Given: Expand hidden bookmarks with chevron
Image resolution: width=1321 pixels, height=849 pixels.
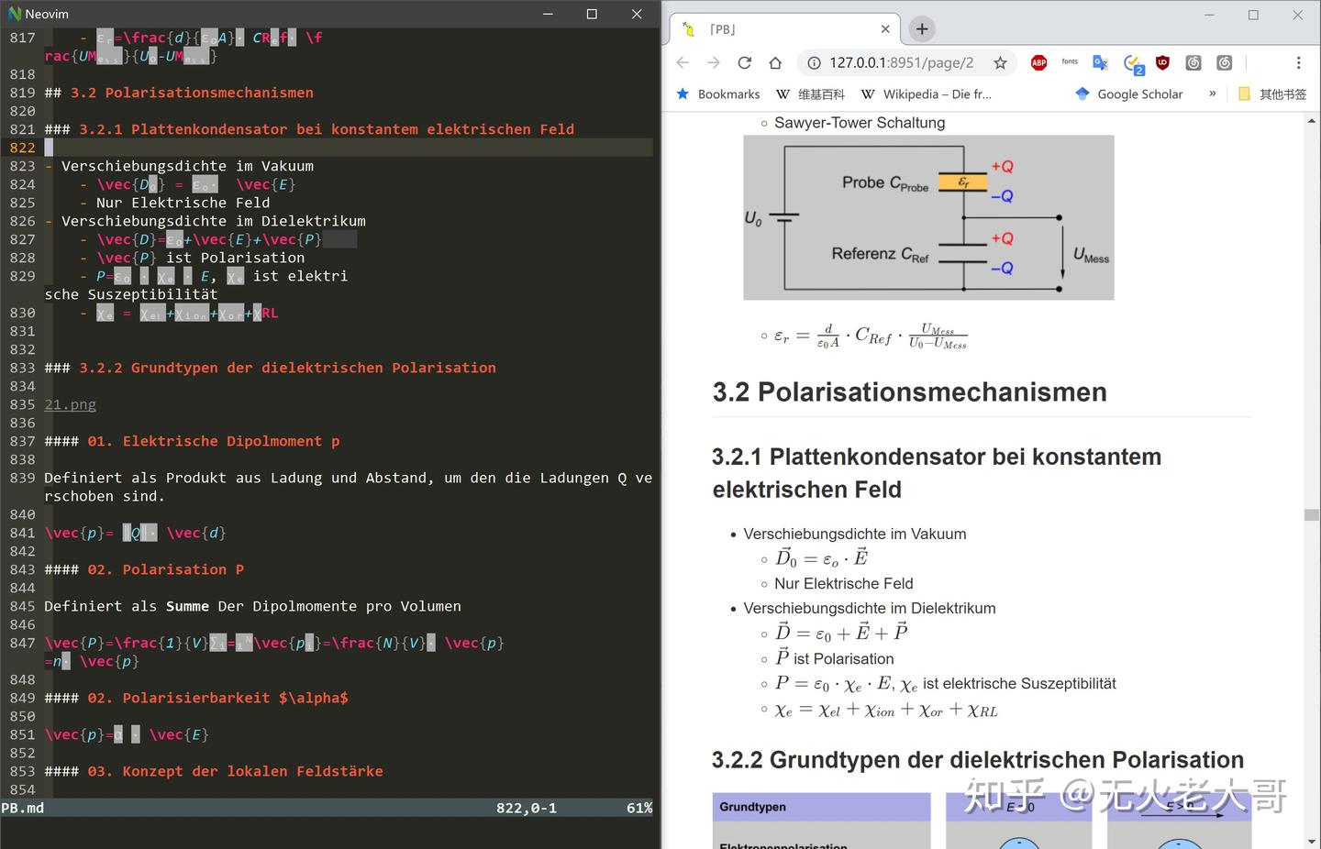Looking at the screenshot, I should [1212, 94].
